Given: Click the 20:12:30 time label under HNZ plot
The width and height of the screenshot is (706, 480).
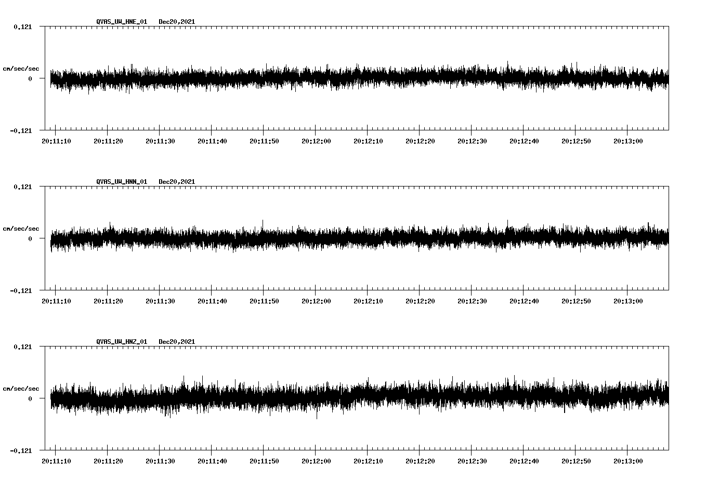Looking at the screenshot, I should [x=472, y=461].
